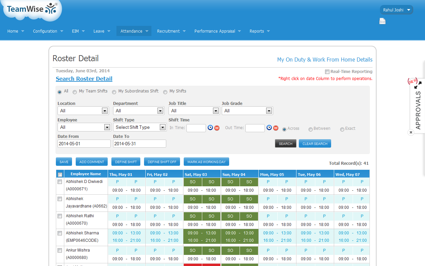Open the Location dropdown
425x266 pixels.
(83, 111)
